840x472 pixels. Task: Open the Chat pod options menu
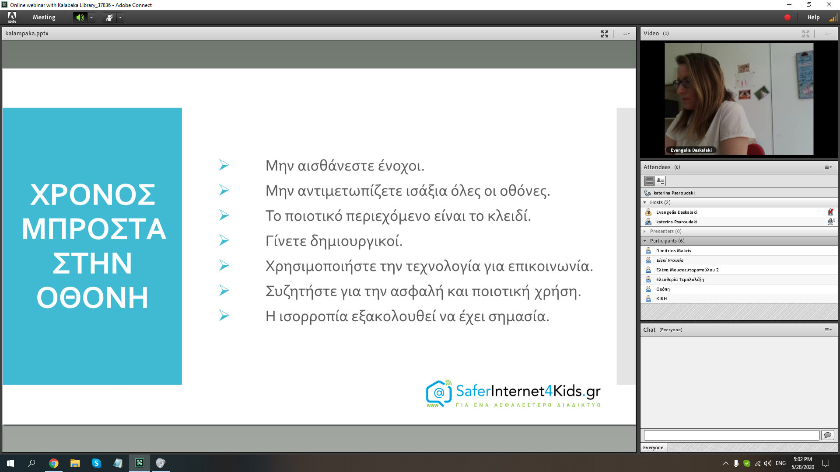point(828,330)
